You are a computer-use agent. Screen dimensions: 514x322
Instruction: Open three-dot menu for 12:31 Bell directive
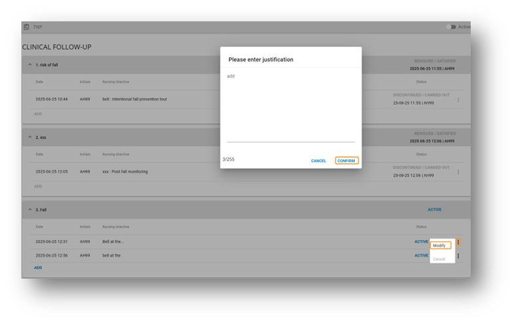[458, 242]
